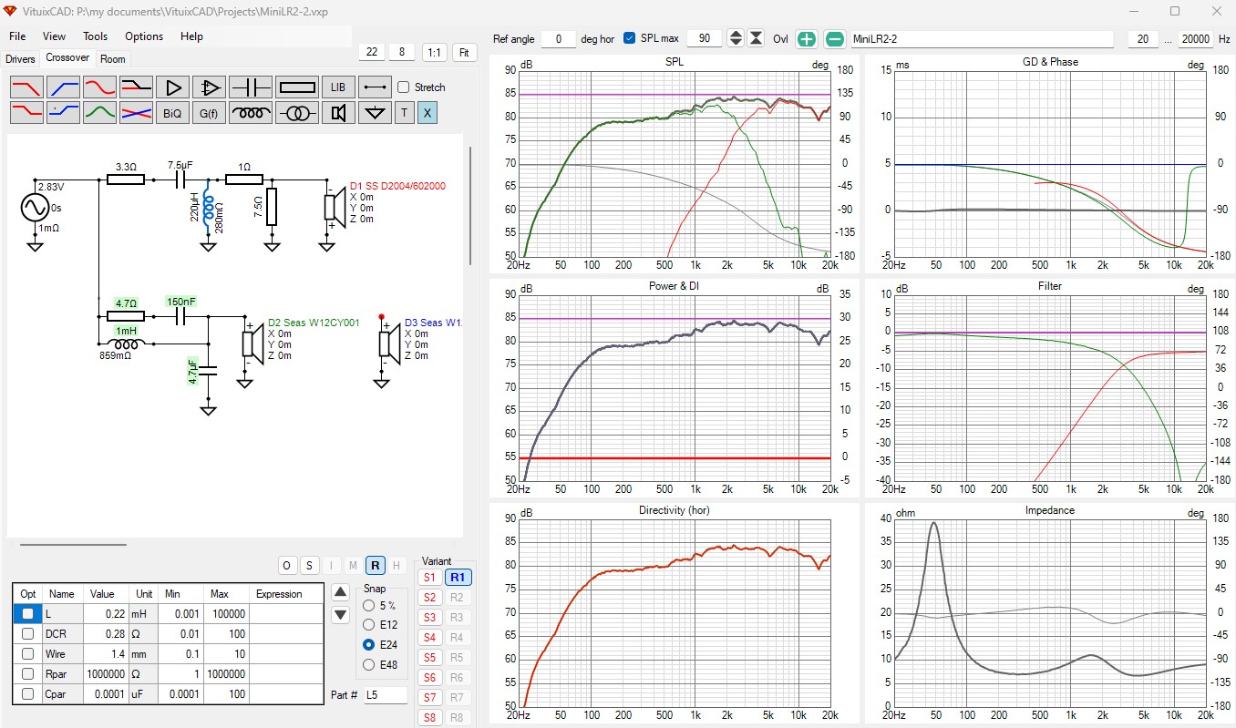The height and width of the screenshot is (728, 1236).
Task: Click the green add overlay button
Action: pos(807,39)
